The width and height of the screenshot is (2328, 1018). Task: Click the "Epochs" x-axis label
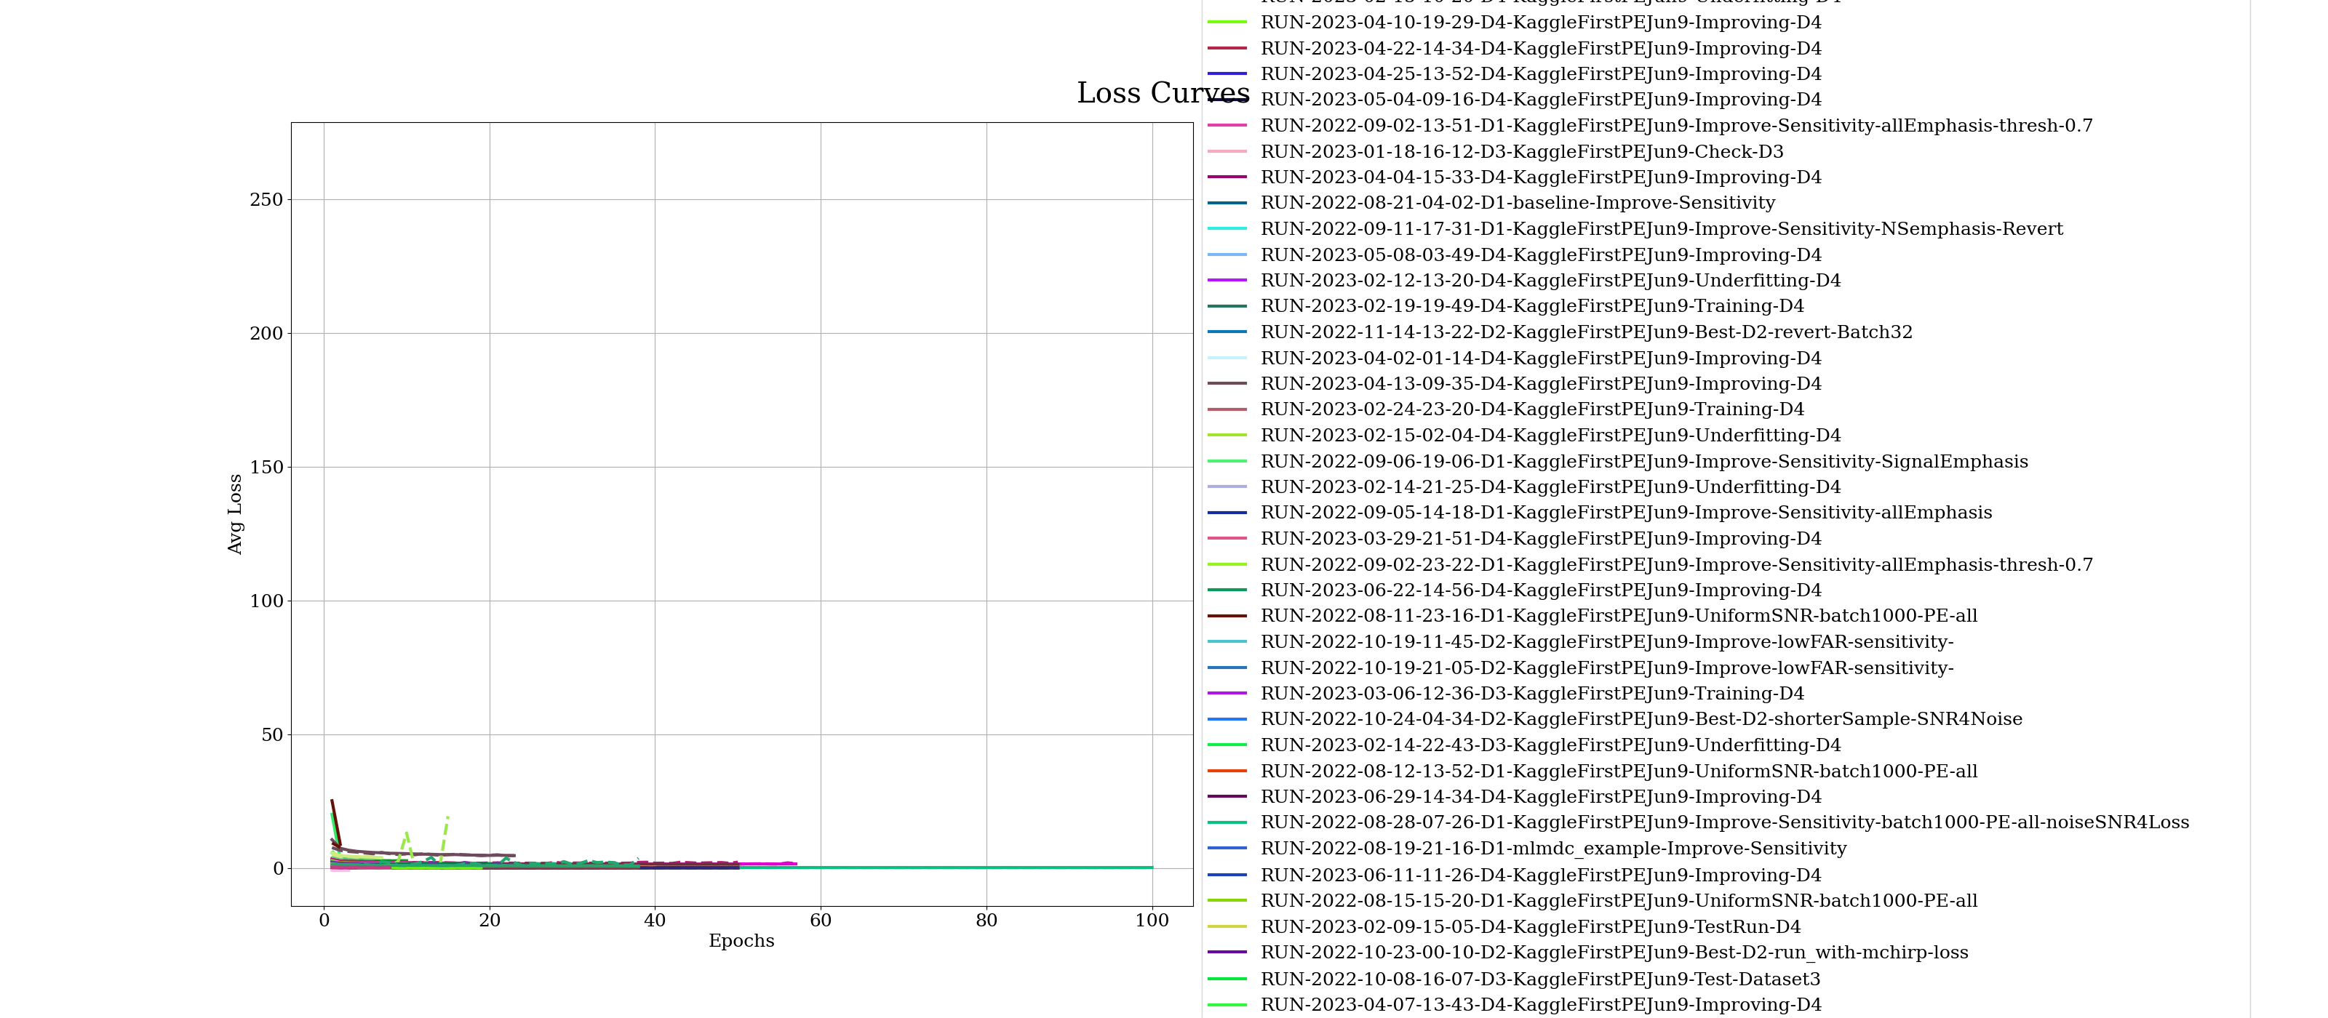741,941
